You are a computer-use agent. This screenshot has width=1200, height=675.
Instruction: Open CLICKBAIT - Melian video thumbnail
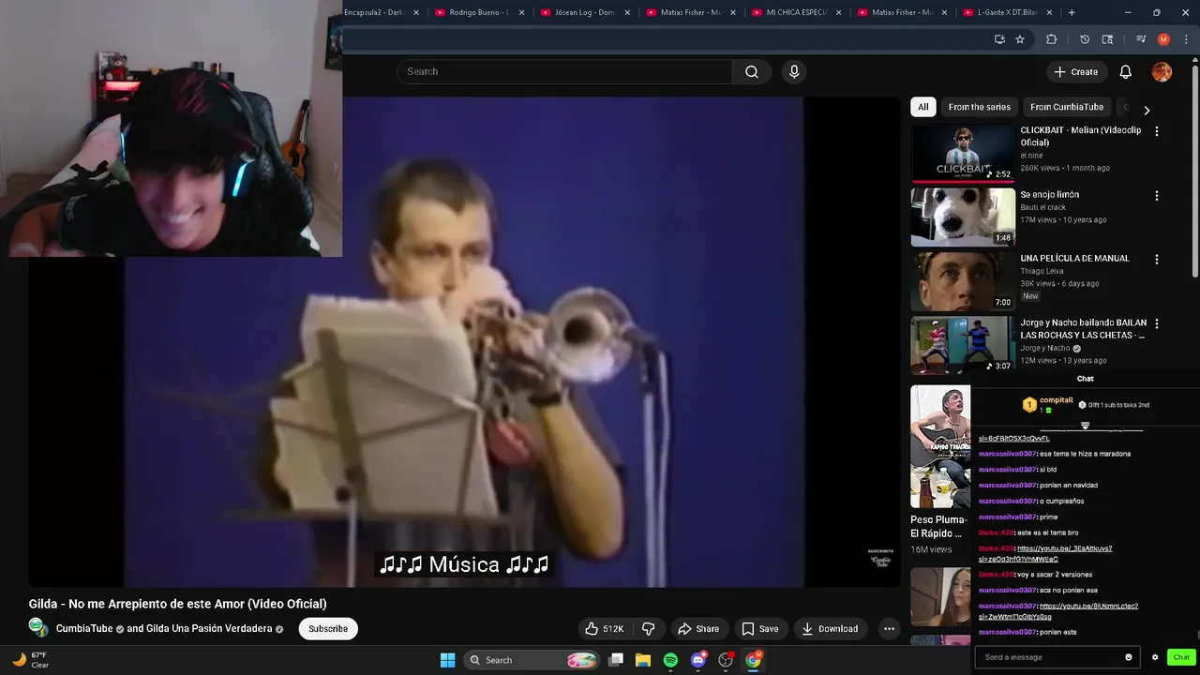click(963, 153)
